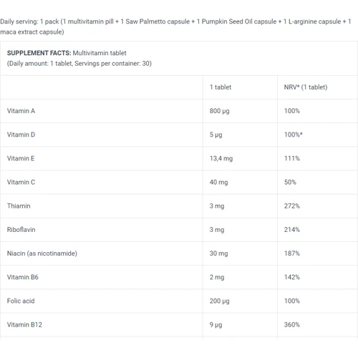Click the 214% NRV value for Riboflavin

292,230
